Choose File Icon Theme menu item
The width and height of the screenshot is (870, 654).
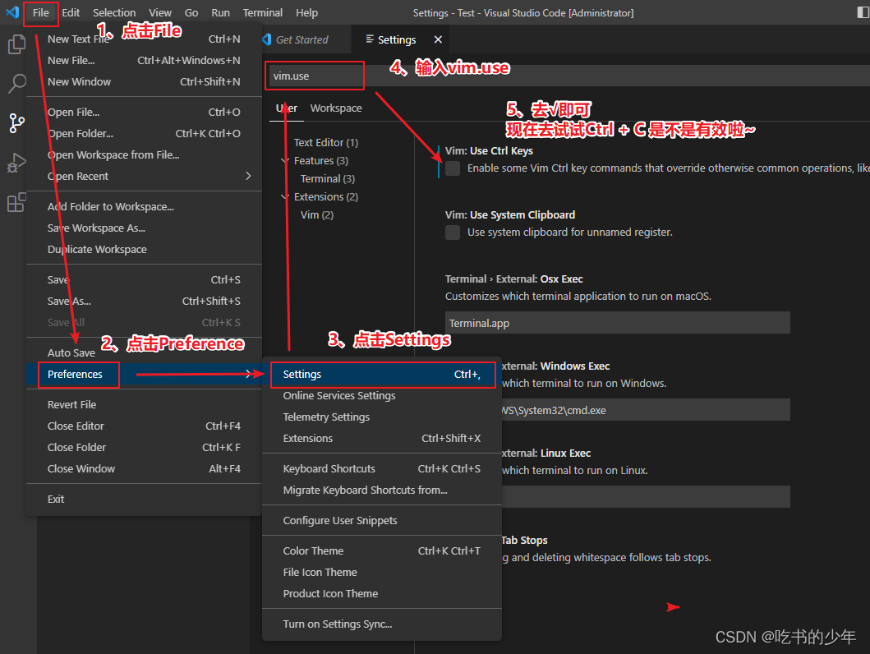point(382,573)
